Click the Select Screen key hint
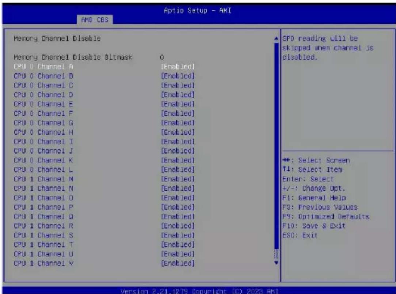 click(x=316, y=160)
